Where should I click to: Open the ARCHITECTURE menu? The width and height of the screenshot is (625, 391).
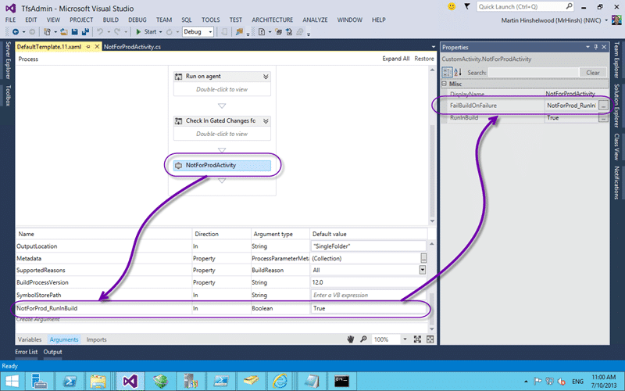272,20
